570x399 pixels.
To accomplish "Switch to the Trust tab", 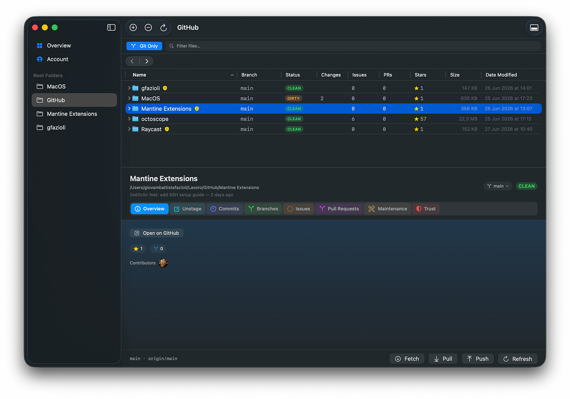I will click(426, 209).
